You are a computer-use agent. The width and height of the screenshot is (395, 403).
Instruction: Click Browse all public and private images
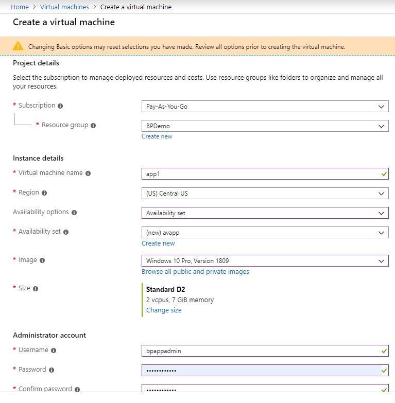(x=195, y=271)
